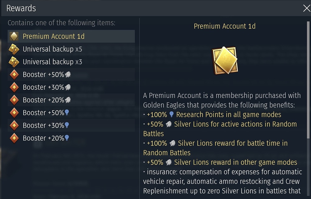This screenshot has width=311, height=199.
Task: Select the Premium Account 1d golden card icon
Action: (14, 36)
